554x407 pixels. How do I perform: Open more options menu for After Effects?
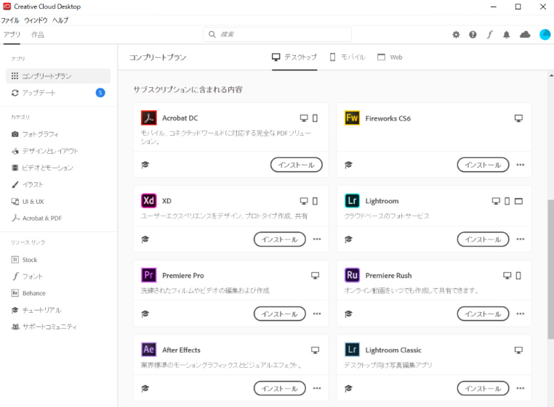[317, 388]
